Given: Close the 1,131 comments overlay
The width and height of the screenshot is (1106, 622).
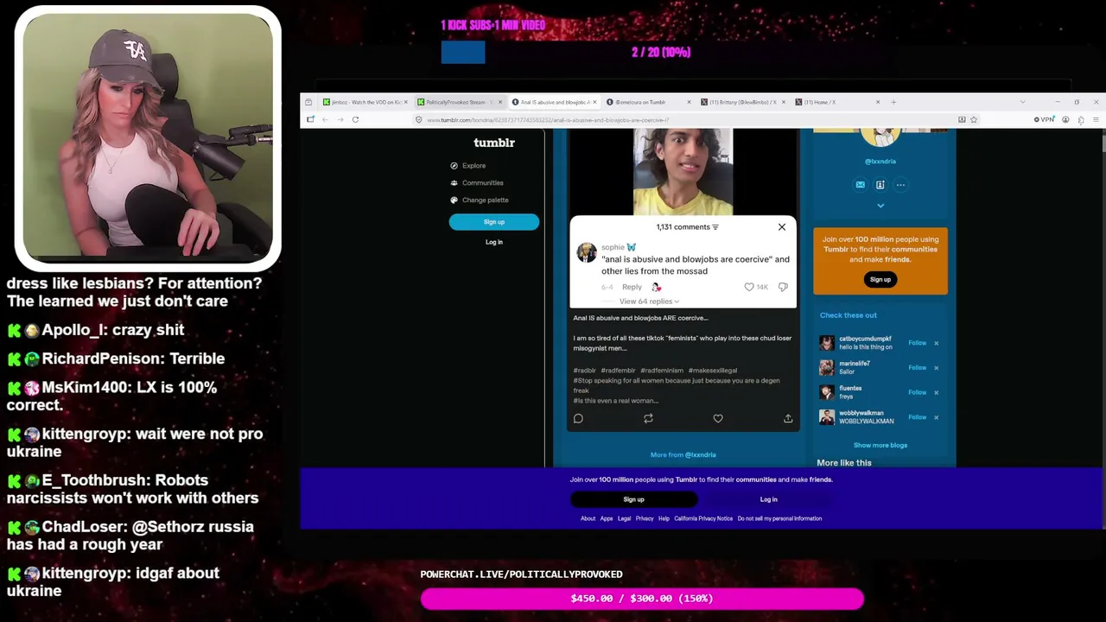Looking at the screenshot, I should click(782, 227).
